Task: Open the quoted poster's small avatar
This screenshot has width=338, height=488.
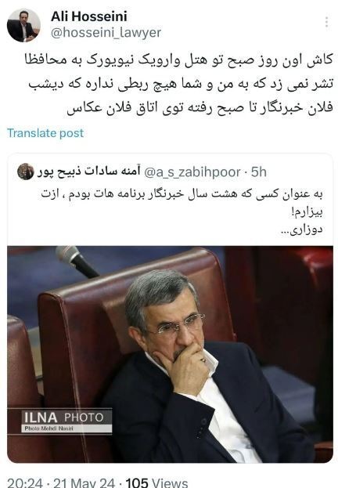Action: (26, 172)
